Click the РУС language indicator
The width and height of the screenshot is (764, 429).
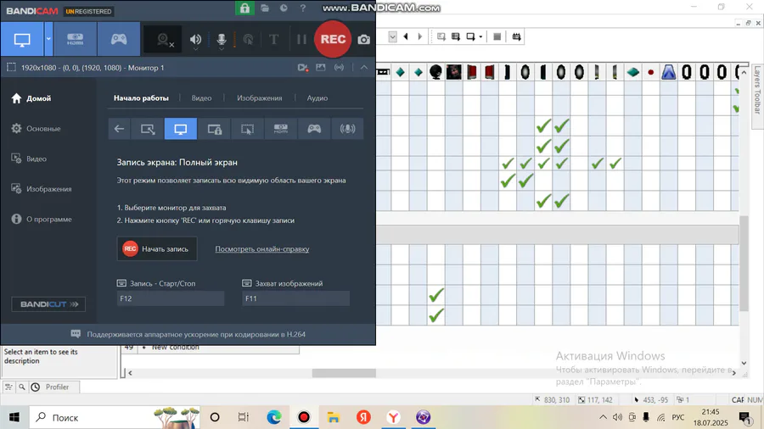pos(677,417)
